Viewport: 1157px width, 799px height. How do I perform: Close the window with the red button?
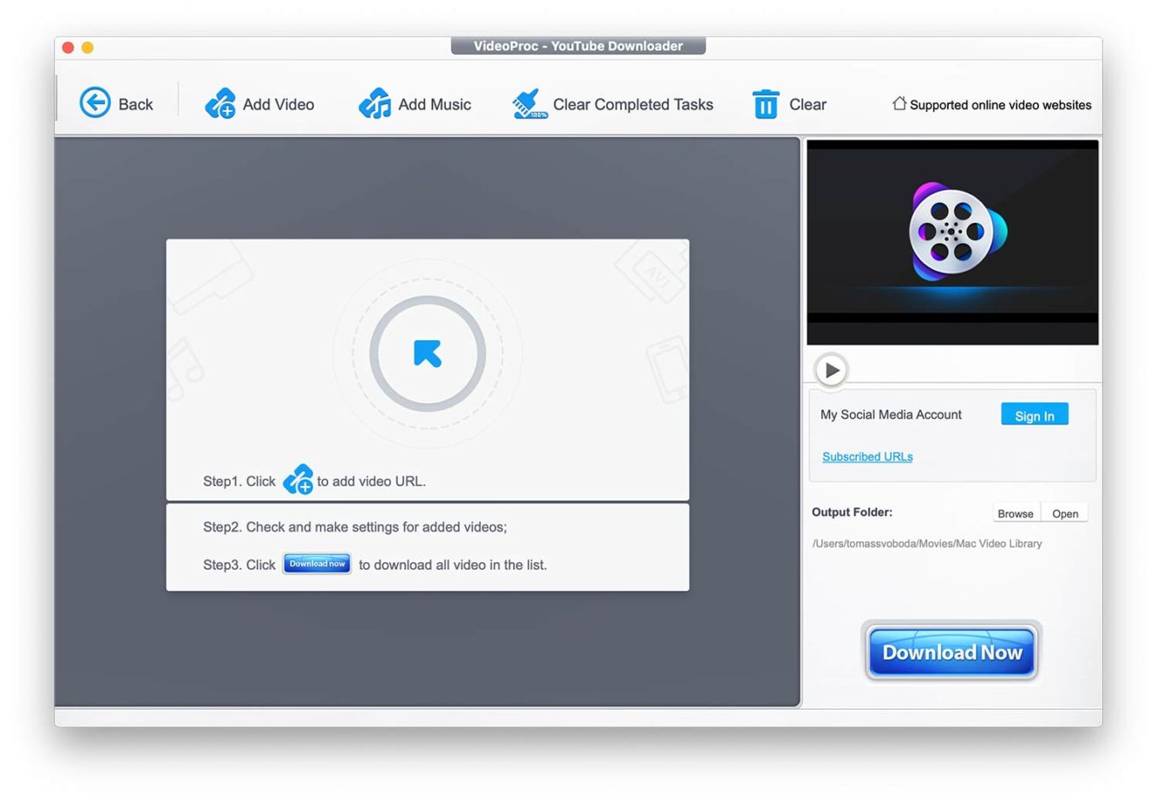69,48
